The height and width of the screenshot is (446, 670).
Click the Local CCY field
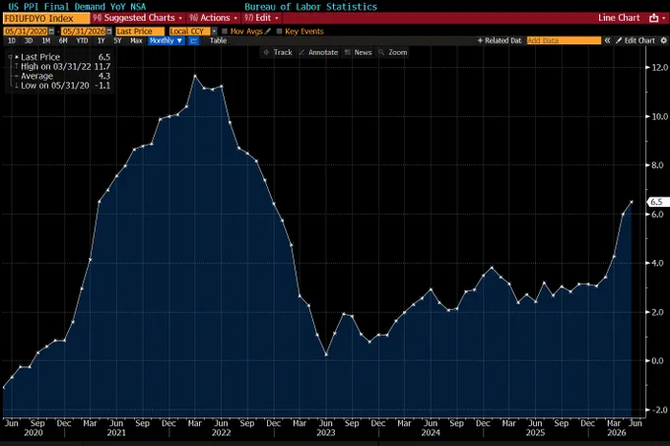point(190,32)
